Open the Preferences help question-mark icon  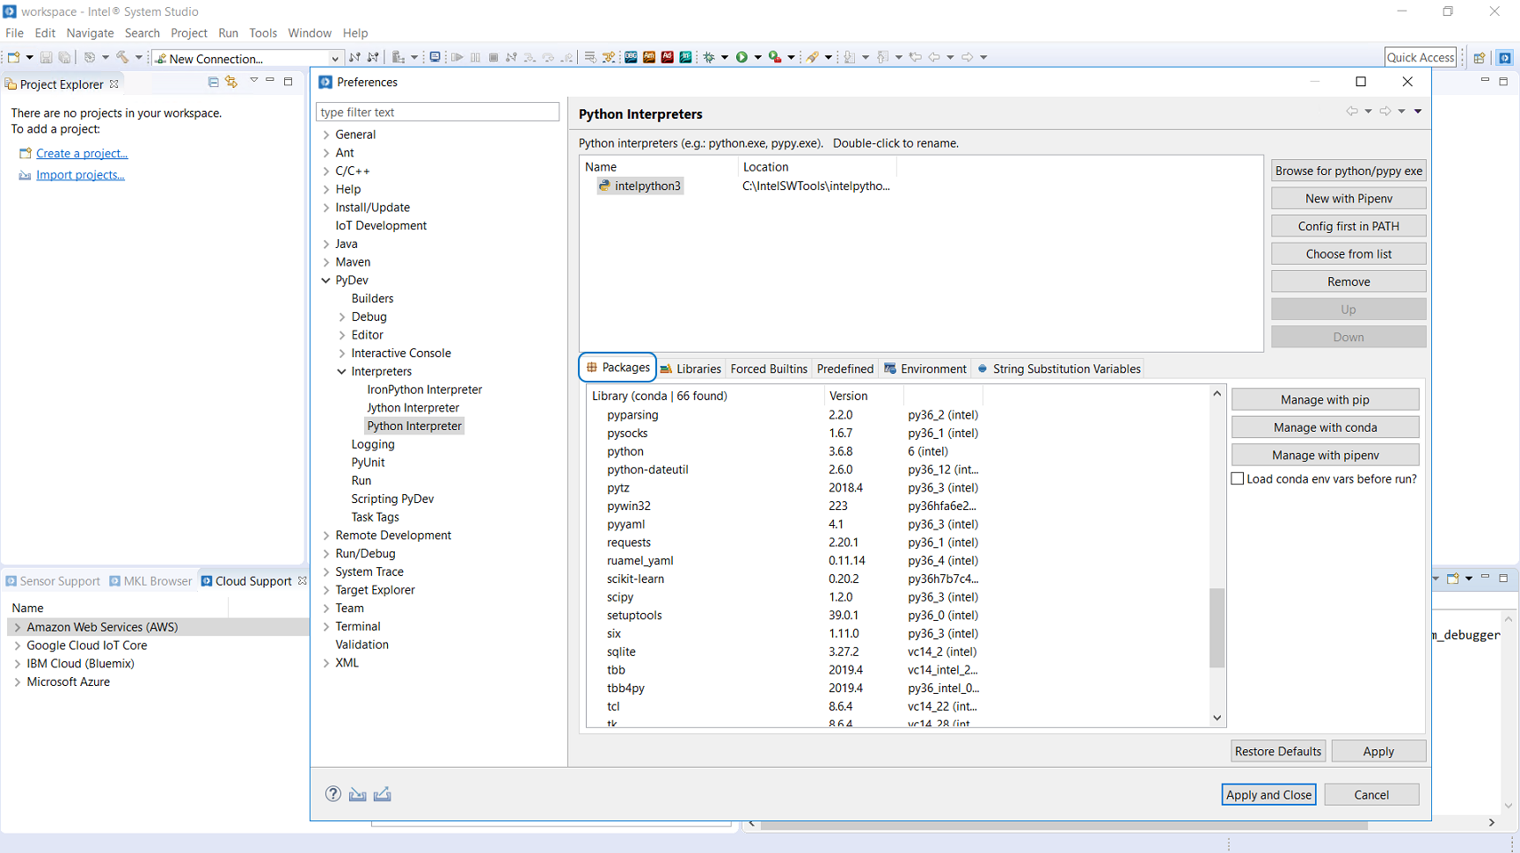[332, 793]
